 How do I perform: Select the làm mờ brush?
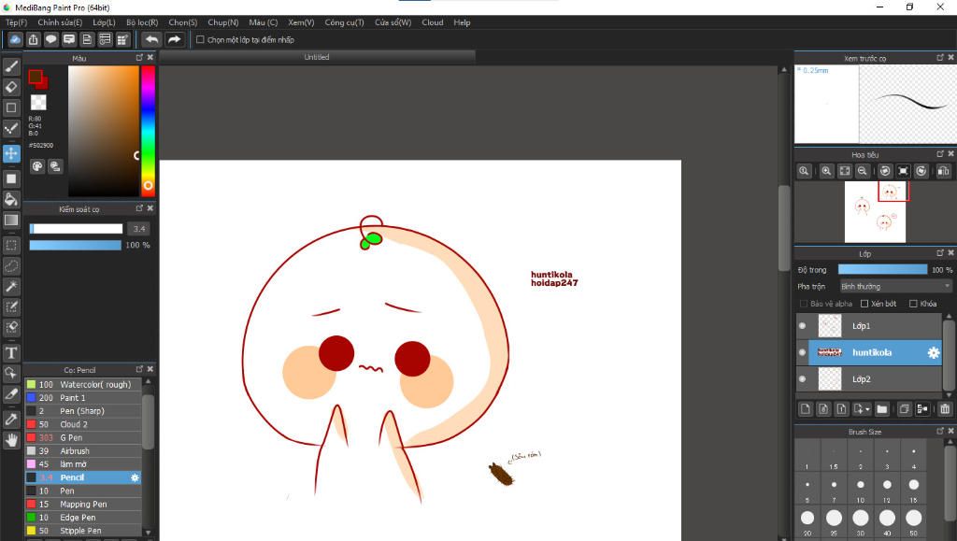coord(83,464)
